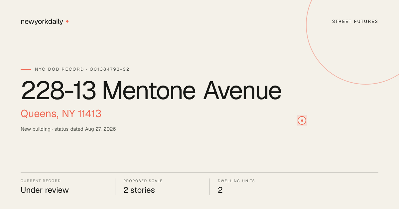Select the 2 stories value
The width and height of the screenshot is (399, 209).
pyautogui.click(x=139, y=190)
